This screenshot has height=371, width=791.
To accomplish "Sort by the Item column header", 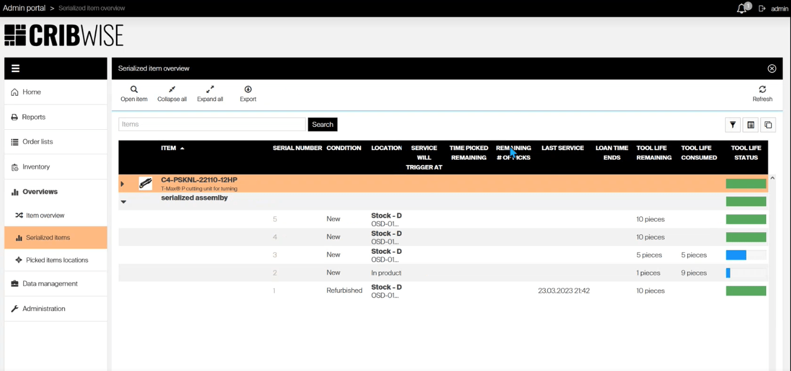I will pyautogui.click(x=169, y=148).
